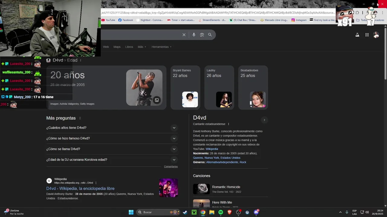
Task: Open Queens, Nueva York, Estados Unidos link
Action: tap(217, 158)
